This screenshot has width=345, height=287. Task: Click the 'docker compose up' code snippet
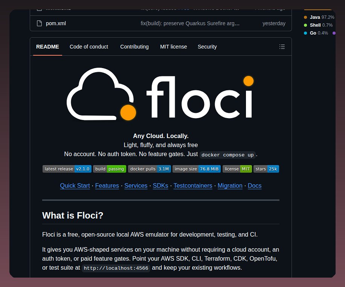(227, 155)
